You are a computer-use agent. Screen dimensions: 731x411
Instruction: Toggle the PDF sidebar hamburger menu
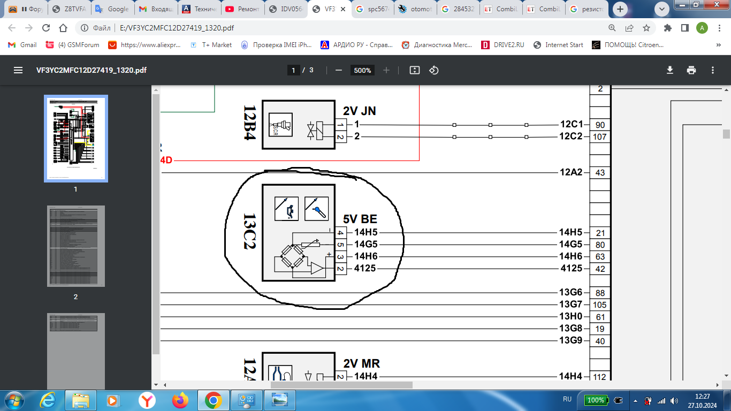(x=18, y=70)
